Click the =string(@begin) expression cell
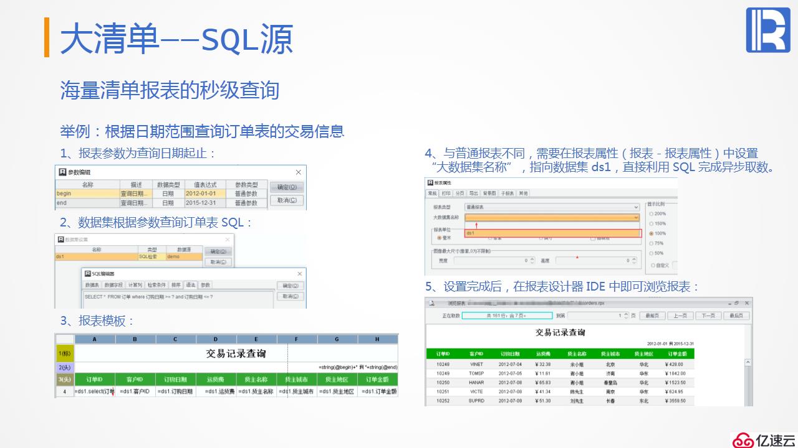798x448 pixels. tap(358, 368)
